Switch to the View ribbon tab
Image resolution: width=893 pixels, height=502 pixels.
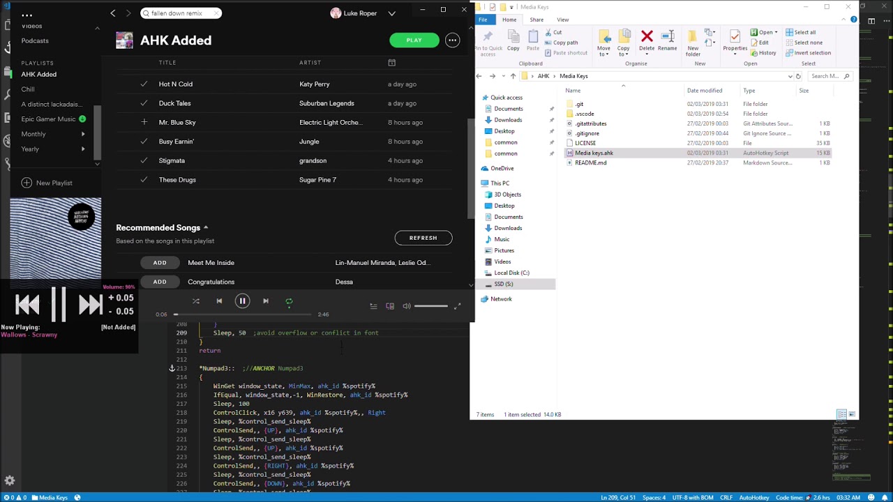tap(562, 20)
